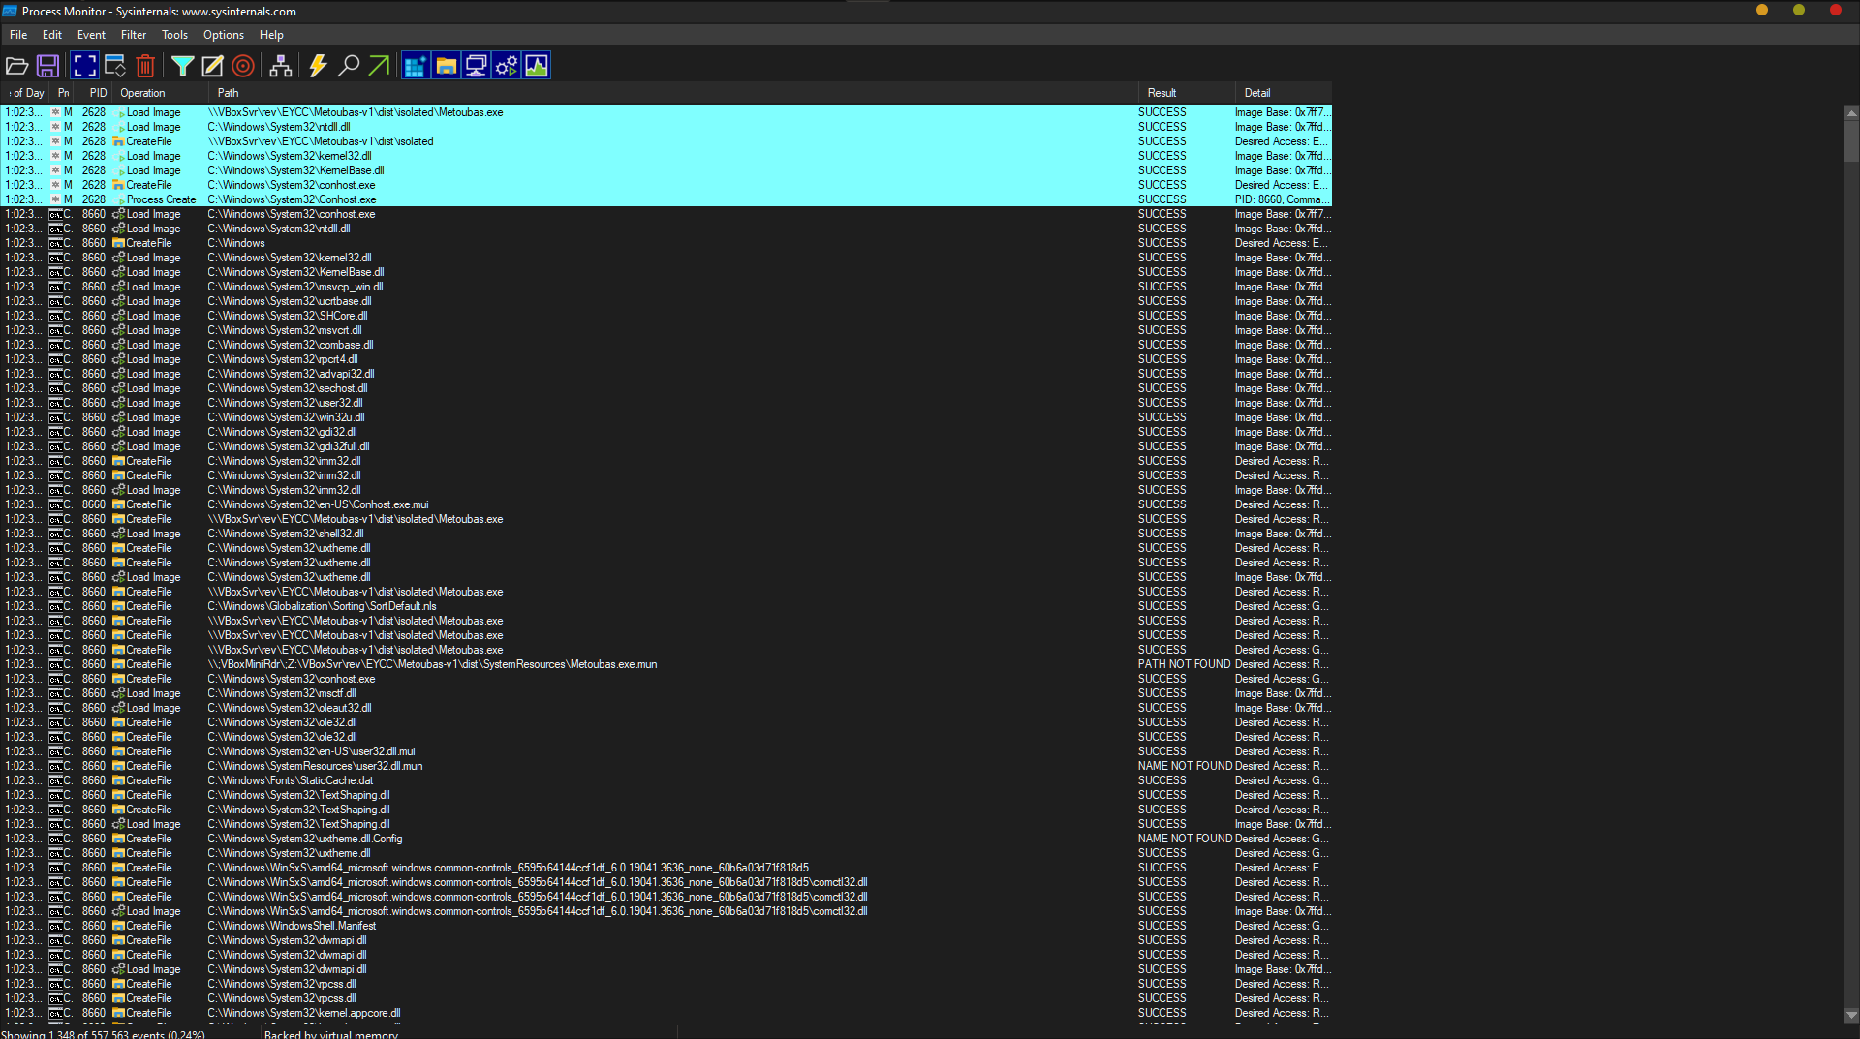Toggle Show Network Activity
Image resolution: width=1860 pixels, height=1039 pixels.
(x=476, y=66)
